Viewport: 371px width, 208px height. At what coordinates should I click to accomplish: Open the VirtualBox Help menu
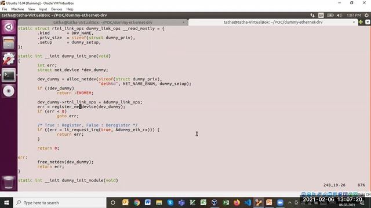pos(70,9)
